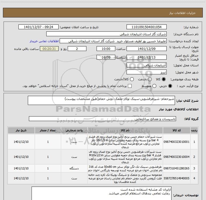Image resolution: width=206 pixels, height=200 pixels.
Task: Click the delivery city field تبریز
Action: [147, 72]
